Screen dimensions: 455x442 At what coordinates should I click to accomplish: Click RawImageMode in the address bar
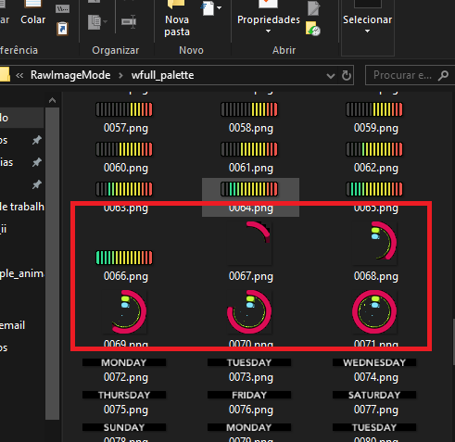pyautogui.click(x=70, y=75)
